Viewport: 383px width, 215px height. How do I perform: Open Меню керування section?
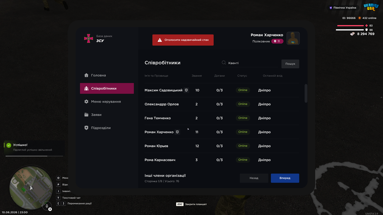click(107, 102)
